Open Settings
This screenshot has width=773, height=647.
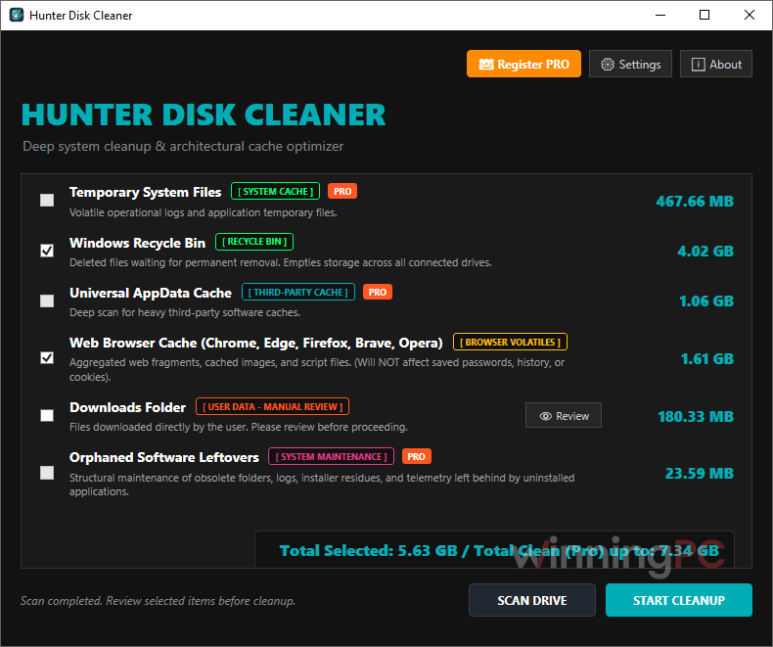point(630,64)
